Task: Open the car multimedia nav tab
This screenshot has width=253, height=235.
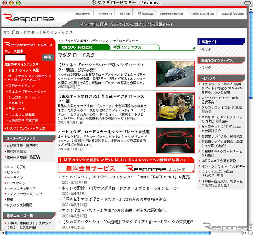Action: pyautogui.click(x=172, y=14)
